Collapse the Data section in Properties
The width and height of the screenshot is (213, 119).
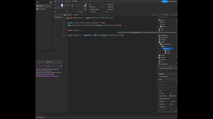pyautogui.click(x=158, y=79)
